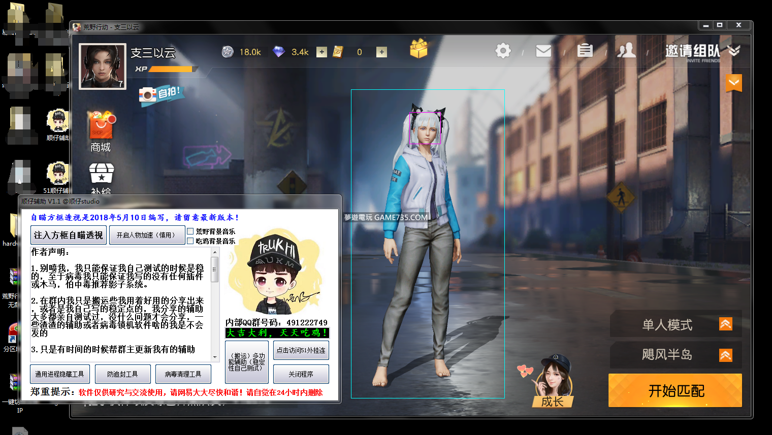Viewport: 772px width, 435px height.
Task: Click the orange banner chevron below 邀请组队
Action: (x=734, y=83)
